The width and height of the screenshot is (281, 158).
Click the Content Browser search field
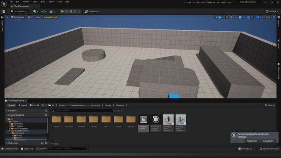pyautogui.click(x=82, y=111)
